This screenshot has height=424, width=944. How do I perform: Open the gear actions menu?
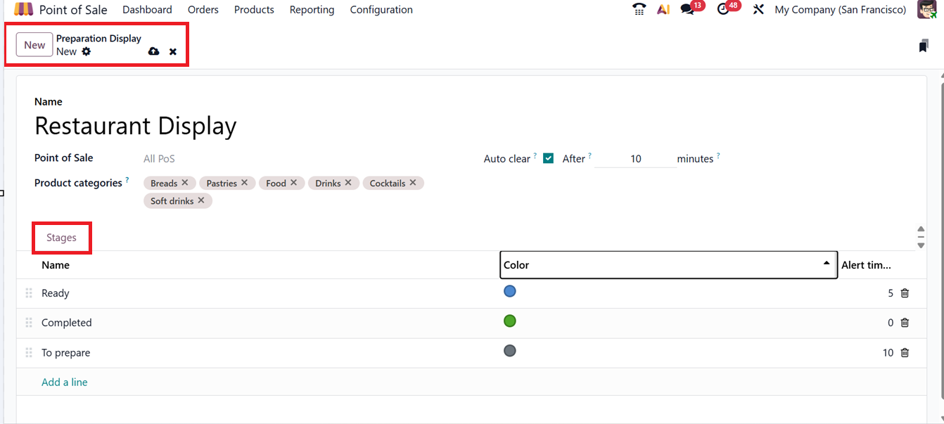point(87,51)
